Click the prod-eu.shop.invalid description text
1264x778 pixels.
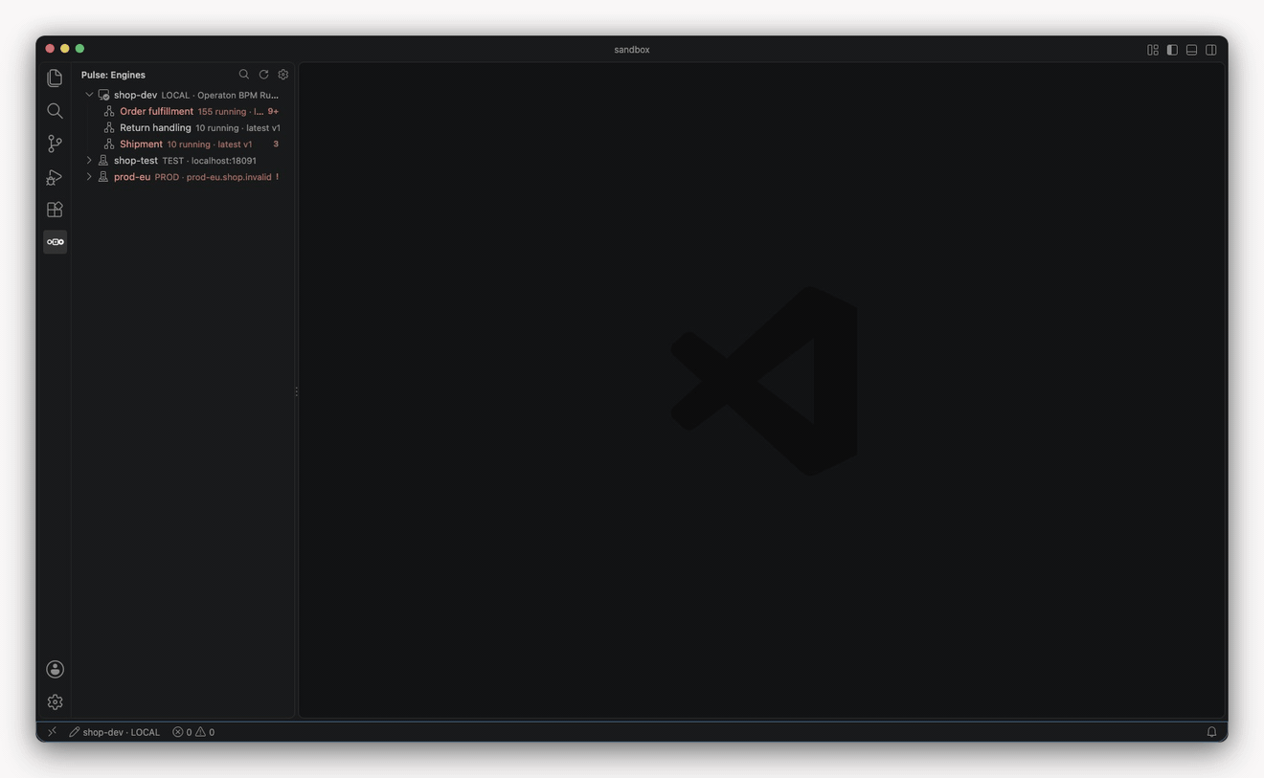tap(229, 177)
